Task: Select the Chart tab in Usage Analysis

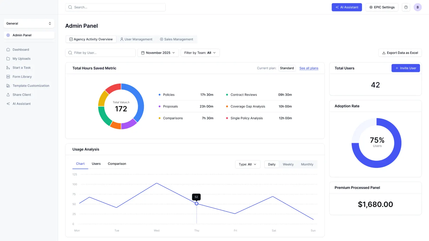Action: coord(80,164)
